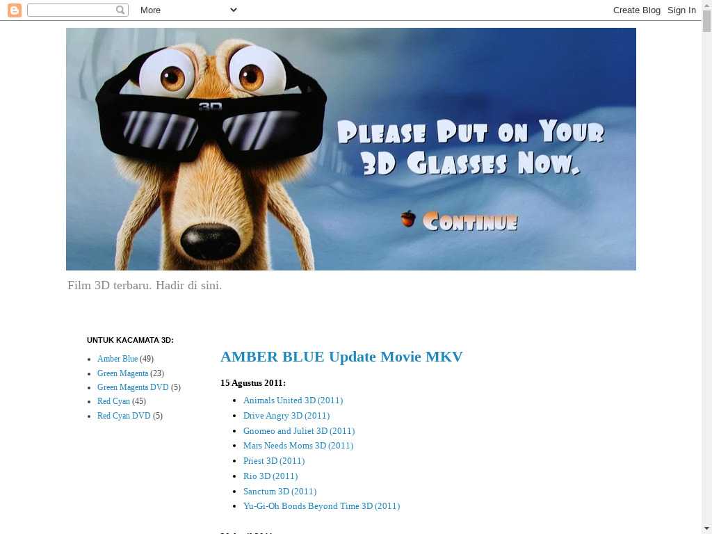Image resolution: width=712 pixels, height=534 pixels.
Task: Click the 3D glasses squirrel header banner
Action: pos(351,149)
